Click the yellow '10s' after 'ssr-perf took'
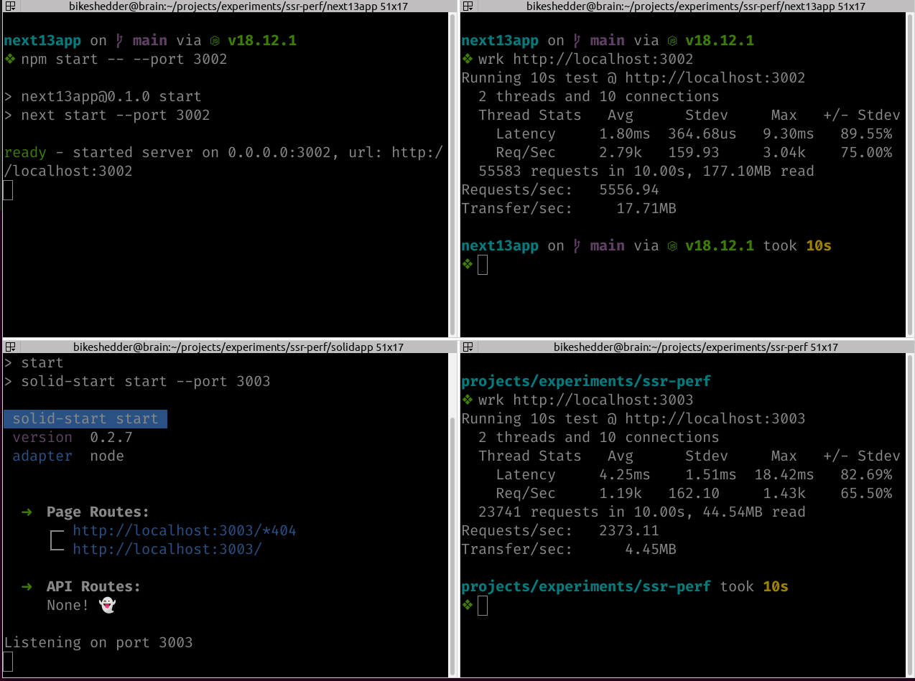This screenshot has width=915, height=681. pyautogui.click(x=776, y=587)
